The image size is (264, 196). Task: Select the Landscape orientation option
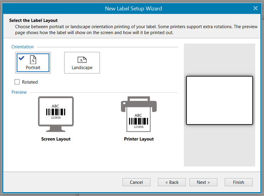pos(82,63)
